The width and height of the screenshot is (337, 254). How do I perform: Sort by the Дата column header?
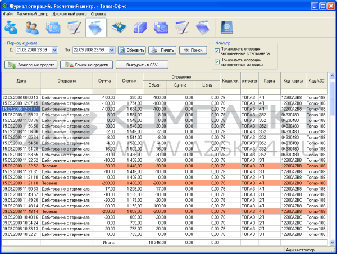click(21, 81)
